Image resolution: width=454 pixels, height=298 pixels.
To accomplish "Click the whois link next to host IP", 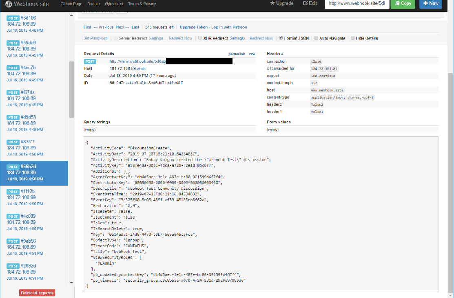I will point(141,69).
